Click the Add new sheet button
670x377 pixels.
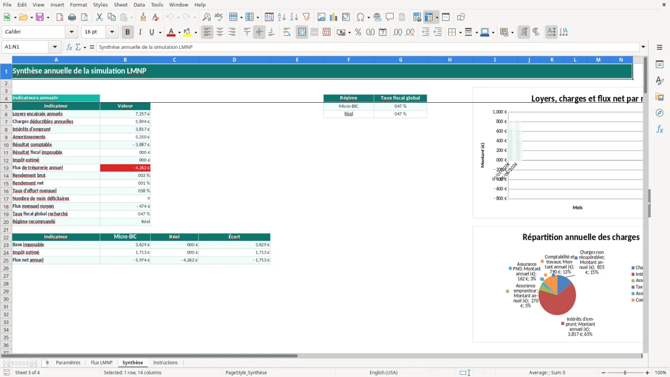[x=47, y=362]
